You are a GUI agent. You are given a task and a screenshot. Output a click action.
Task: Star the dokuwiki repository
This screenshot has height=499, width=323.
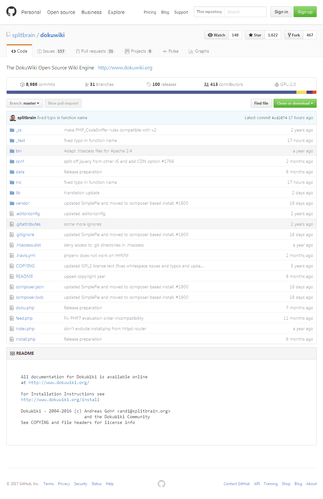(255, 35)
